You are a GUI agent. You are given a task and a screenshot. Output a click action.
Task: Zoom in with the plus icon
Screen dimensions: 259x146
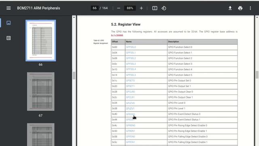pos(141,8)
